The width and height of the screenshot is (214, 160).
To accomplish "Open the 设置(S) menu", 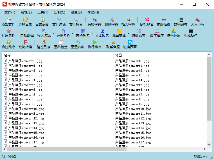I will 76,12.
